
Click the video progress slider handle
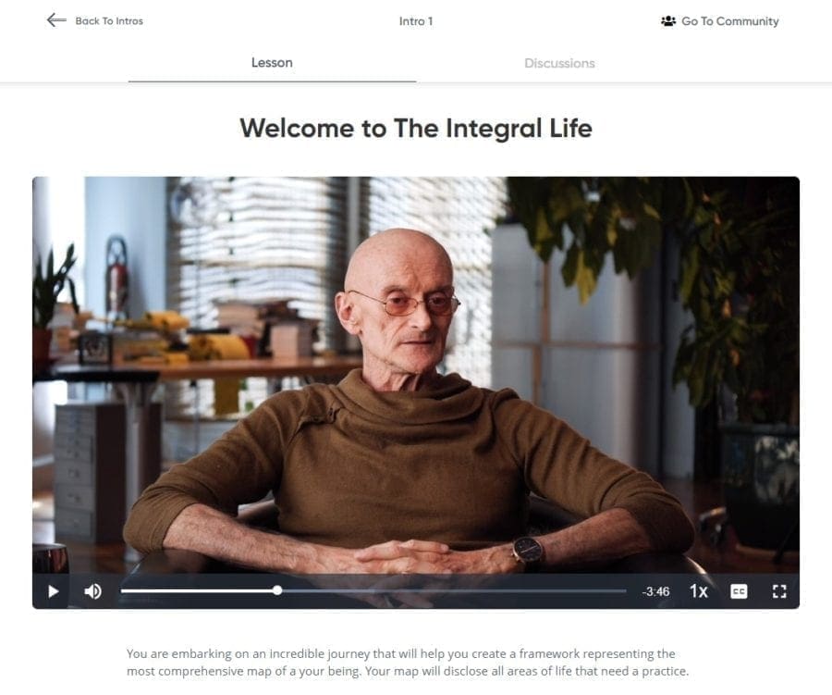point(277,590)
